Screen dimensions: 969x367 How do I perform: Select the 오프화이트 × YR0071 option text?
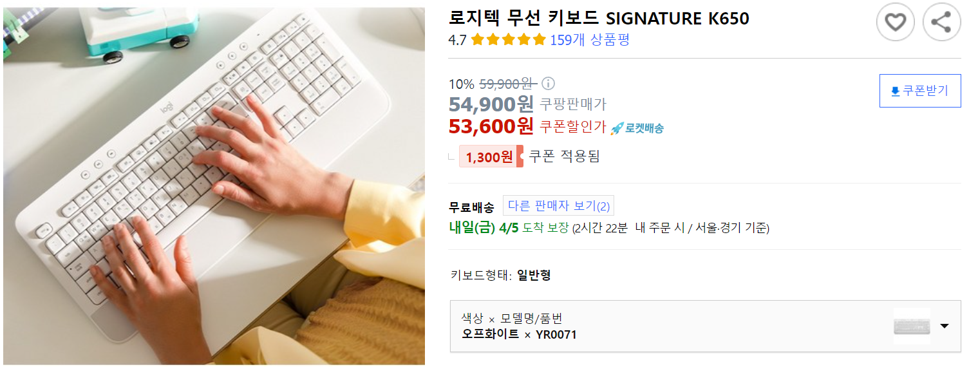click(519, 335)
